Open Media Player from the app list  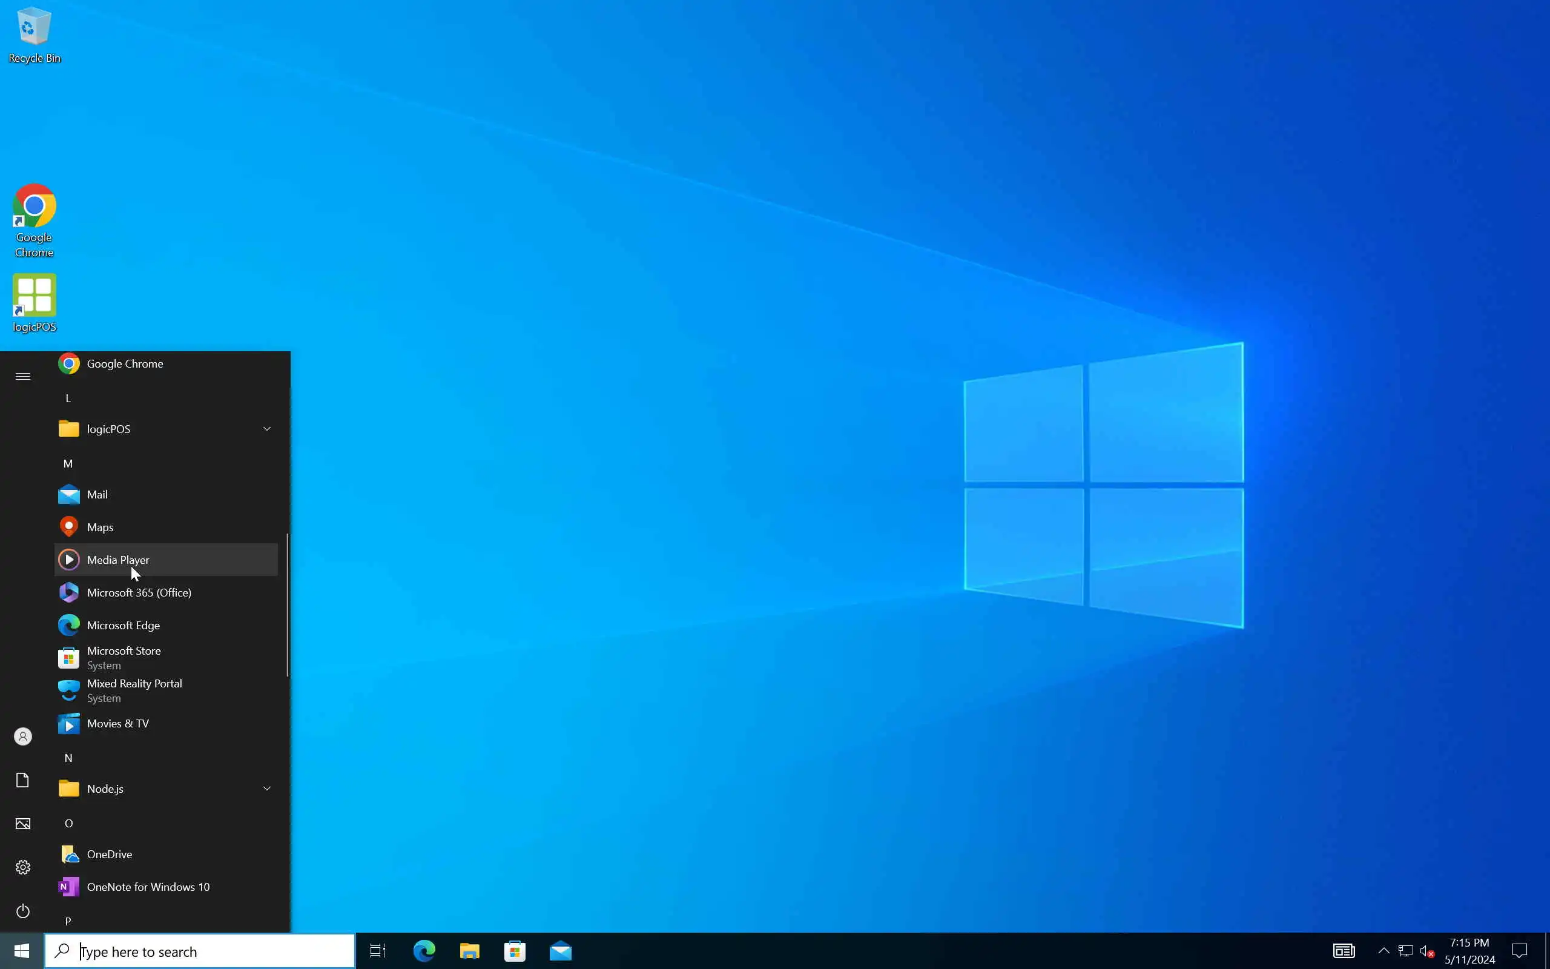[119, 560]
